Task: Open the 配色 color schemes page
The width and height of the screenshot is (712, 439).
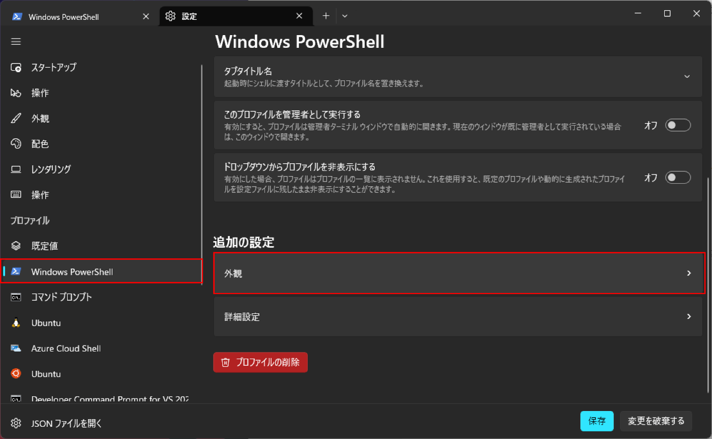Action: (x=101, y=144)
